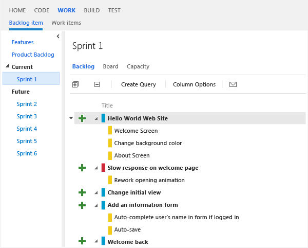Viewport: 308px width, 248px height.
Task: Add child to Slow response on welcome page
Action: click(x=82, y=168)
